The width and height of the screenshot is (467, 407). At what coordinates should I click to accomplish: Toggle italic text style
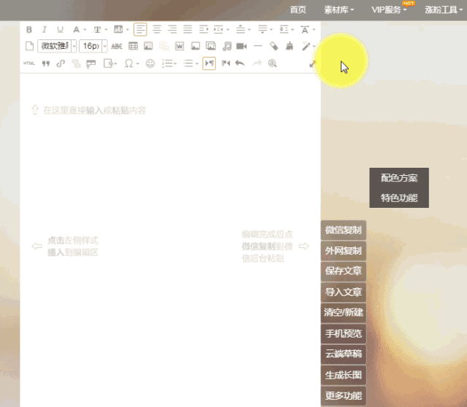point(45,30)
